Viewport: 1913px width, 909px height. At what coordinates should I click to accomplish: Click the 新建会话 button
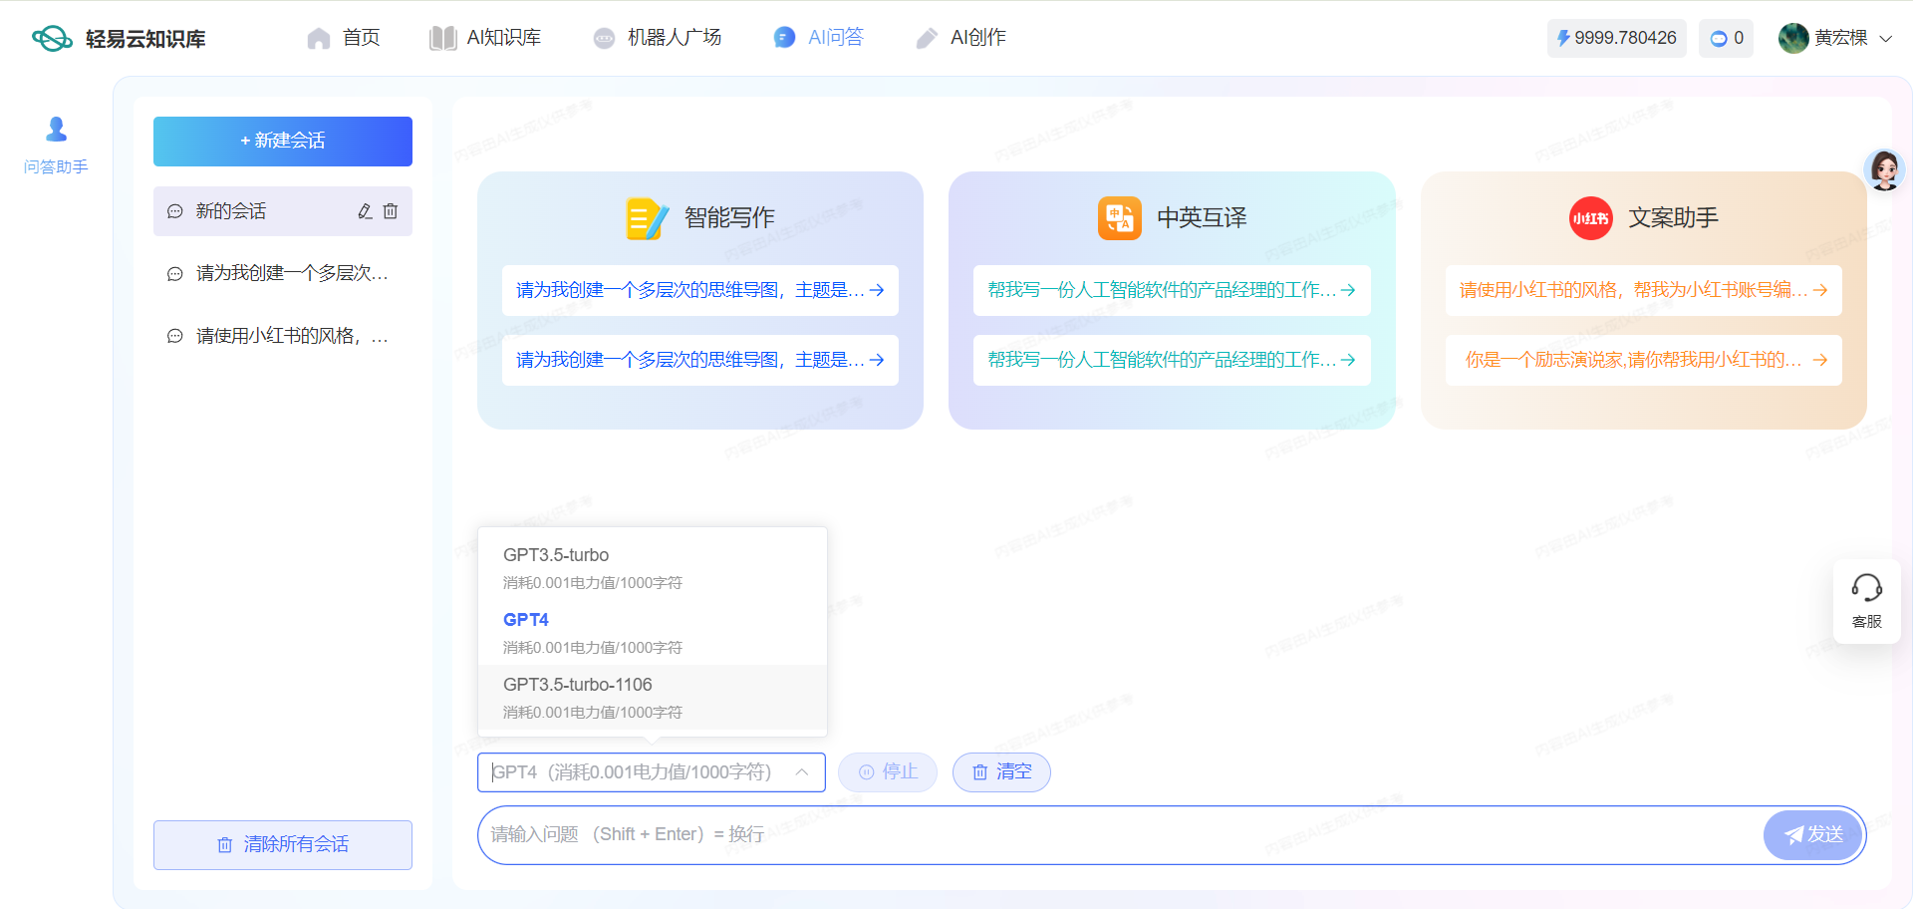pyautogui.click(x=282, y=142)
